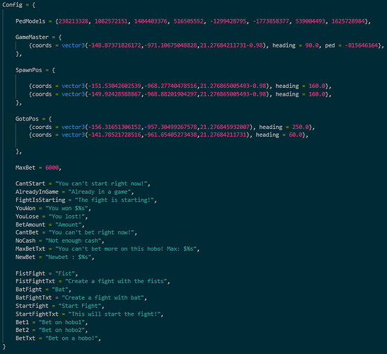Click string "This will start the fight!"
Viewport: 387px width, 354px height.
(x=115, y=314)
